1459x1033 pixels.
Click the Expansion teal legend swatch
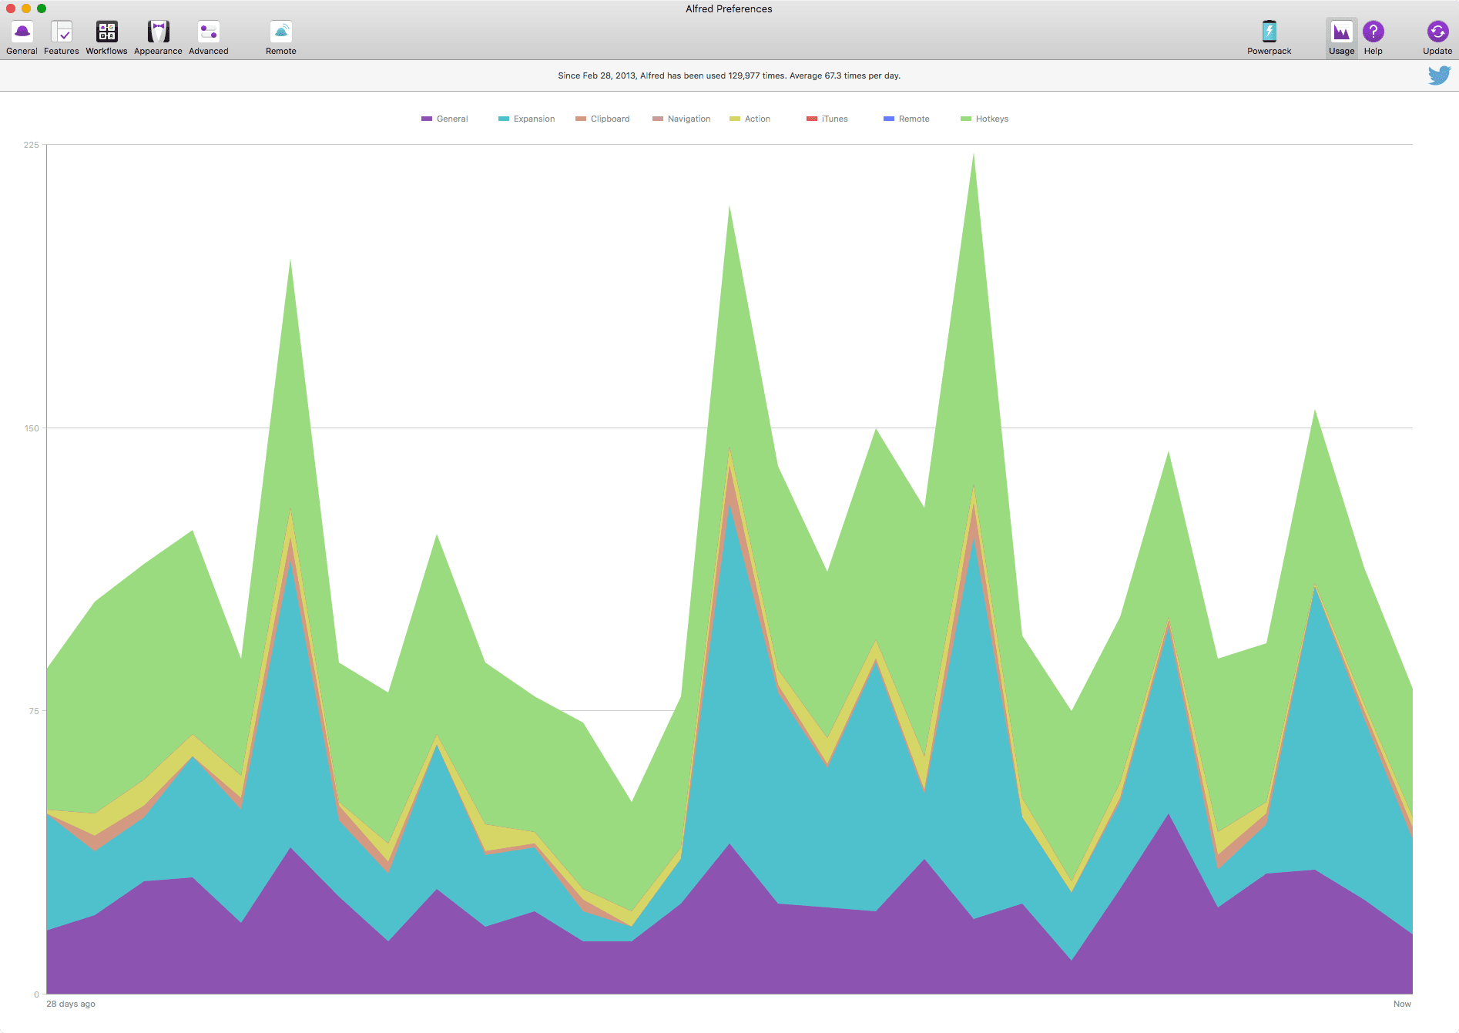(504, 119)
